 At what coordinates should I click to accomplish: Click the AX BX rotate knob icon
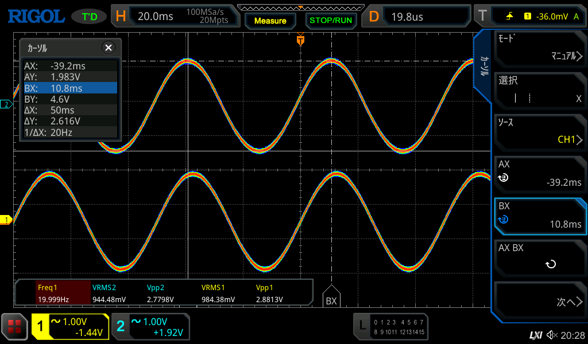550,264
